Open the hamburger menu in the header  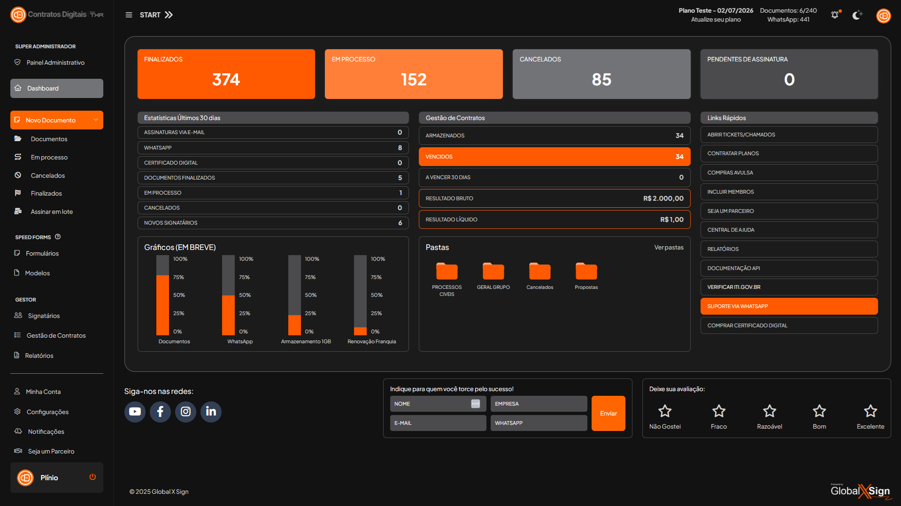[129, 15]
